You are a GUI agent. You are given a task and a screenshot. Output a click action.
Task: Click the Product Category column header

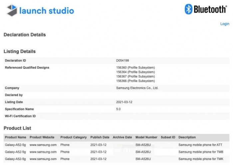(73, 137)
